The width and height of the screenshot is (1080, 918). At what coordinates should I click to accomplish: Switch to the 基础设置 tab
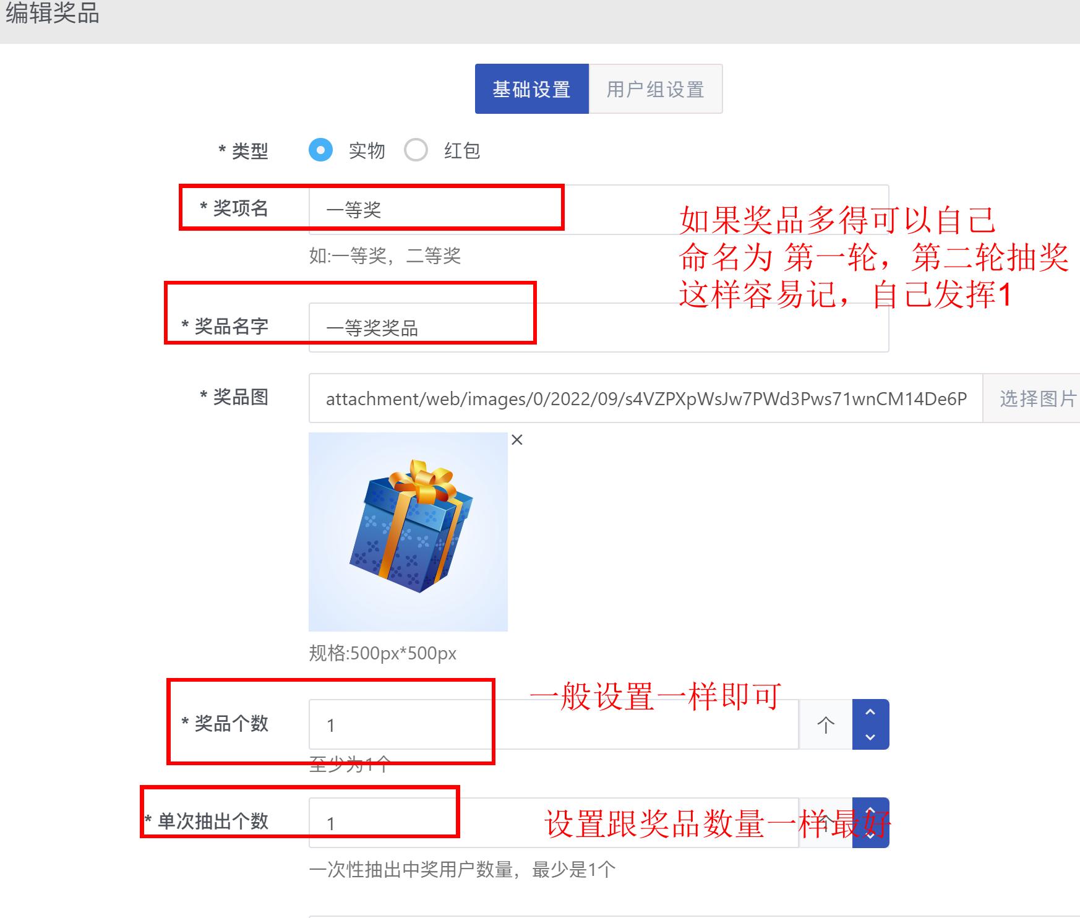tap(531, 89)
